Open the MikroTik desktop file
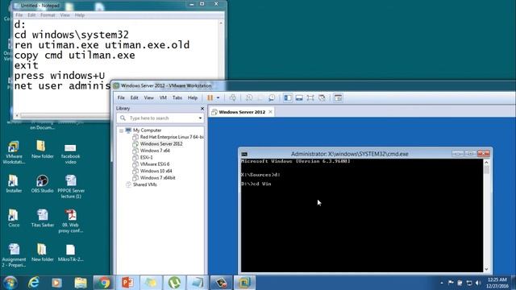Screen dimensions: 516x290 click(70, 252)
